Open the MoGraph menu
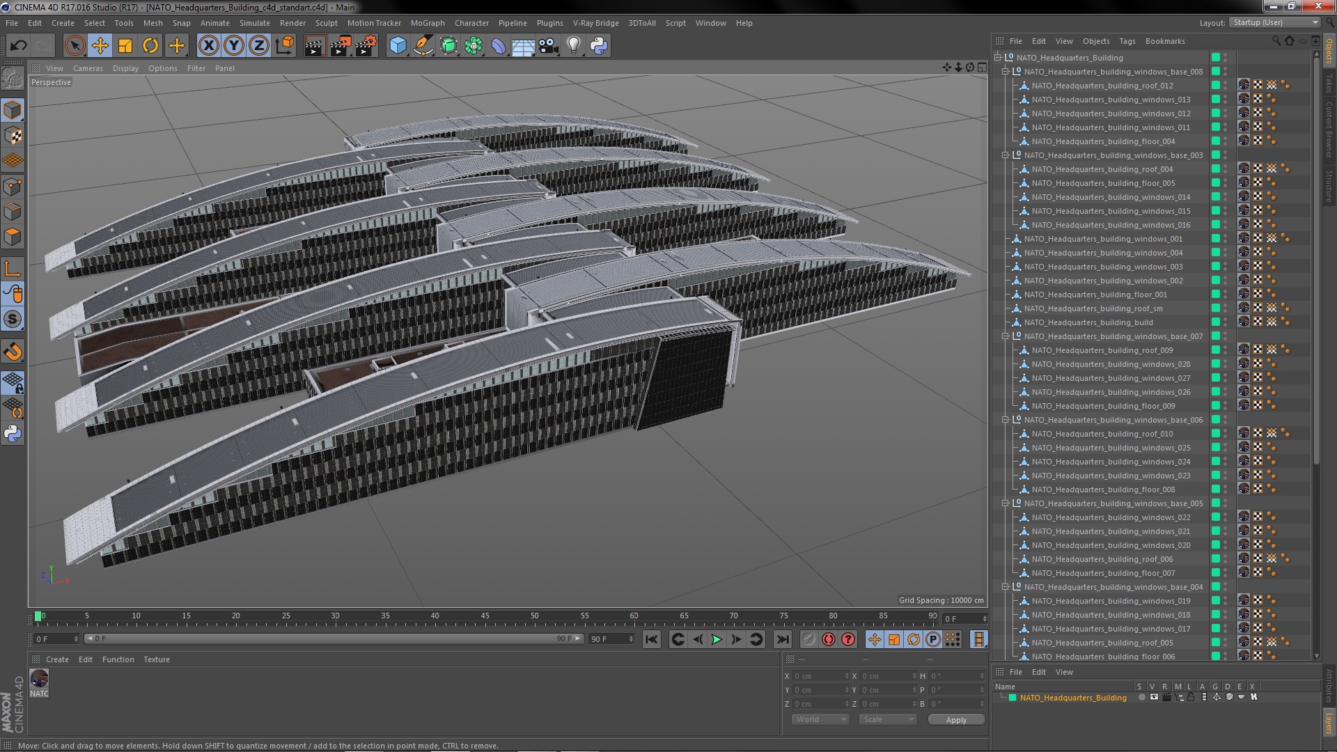The width and height of the screenshot is (1337, 752). 428,23
